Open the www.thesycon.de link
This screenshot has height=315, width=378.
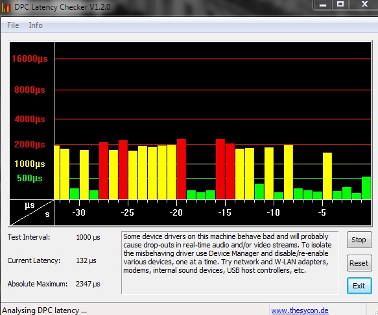(300, 310)
